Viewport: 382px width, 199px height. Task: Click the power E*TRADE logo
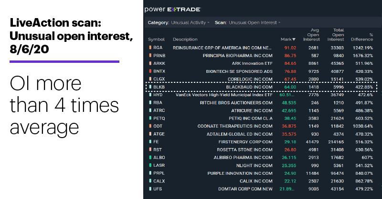pos(172,10)
